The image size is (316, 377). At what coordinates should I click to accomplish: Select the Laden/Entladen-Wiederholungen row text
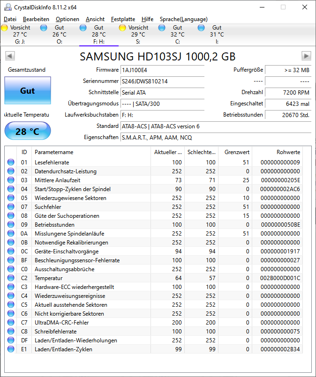pos(76,340)
